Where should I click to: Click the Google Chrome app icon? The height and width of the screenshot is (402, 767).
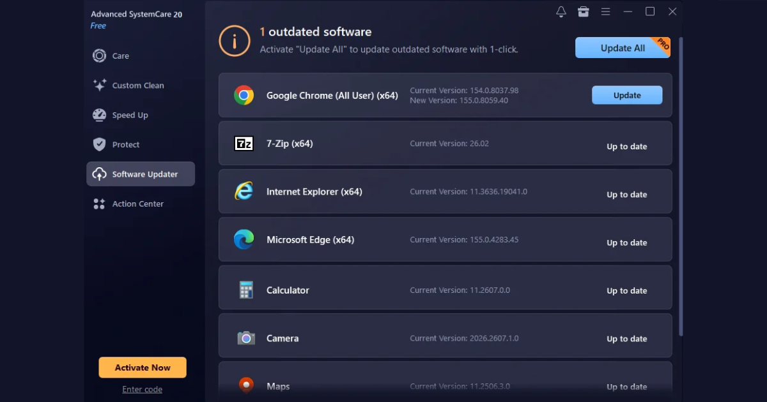tap(244, 96)
